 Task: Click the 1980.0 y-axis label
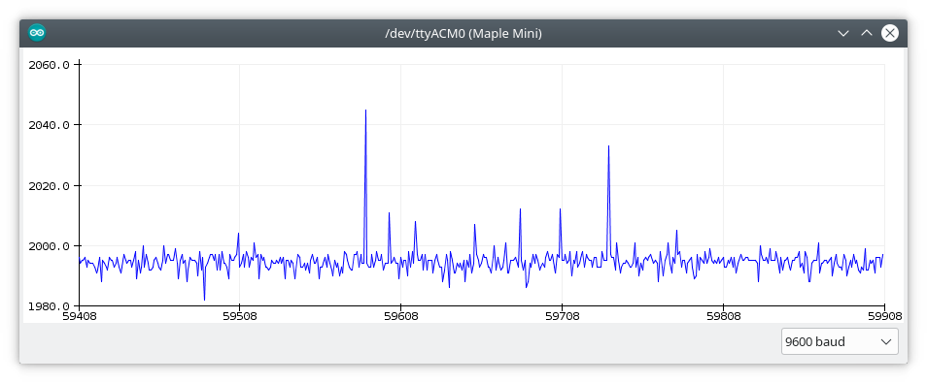pyautogui.click(x=49, y=306)
